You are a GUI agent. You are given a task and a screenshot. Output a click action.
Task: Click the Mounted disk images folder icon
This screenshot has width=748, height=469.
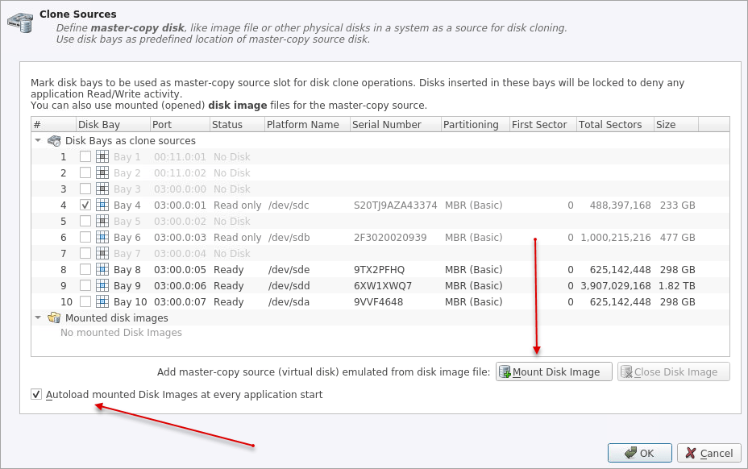pyautogui.click(x=54, y=318)
